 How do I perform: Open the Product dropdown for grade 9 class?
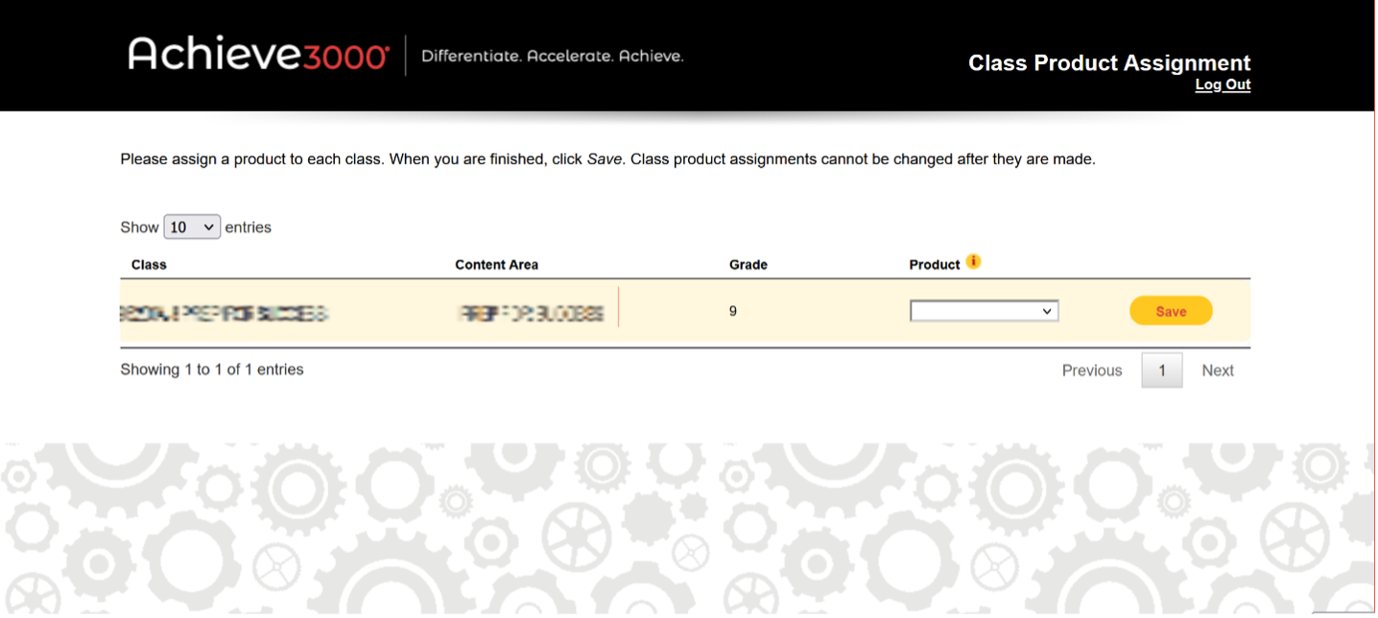pos(984,311)
